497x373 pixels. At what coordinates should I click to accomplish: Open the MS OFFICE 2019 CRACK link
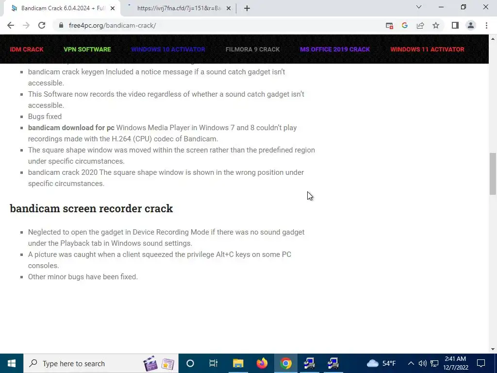[335, 50]
